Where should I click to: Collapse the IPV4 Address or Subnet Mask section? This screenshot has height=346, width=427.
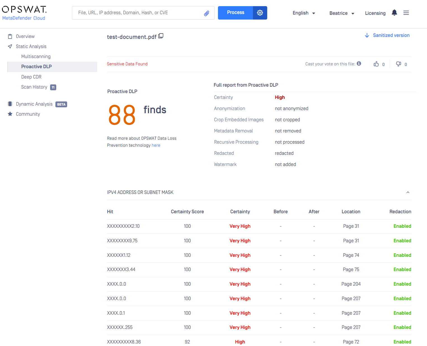[408, 192]
